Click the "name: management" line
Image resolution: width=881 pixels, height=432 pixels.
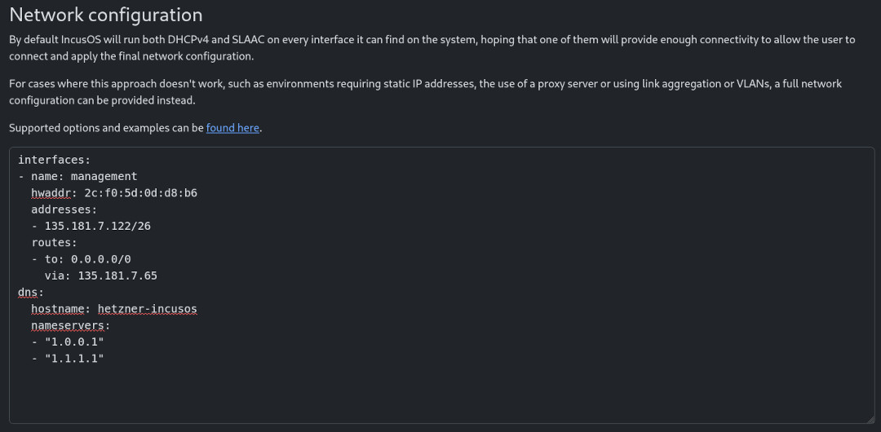[84, 176]
